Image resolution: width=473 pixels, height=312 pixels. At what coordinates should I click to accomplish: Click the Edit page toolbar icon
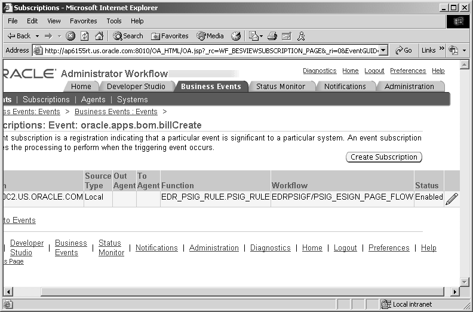point(286,36)
